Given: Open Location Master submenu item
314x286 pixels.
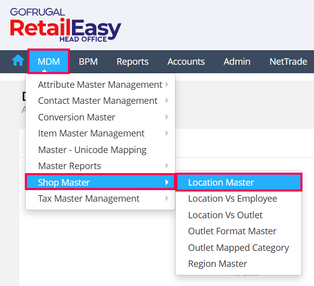Looking at the screenshot, I should pos(239,182).
